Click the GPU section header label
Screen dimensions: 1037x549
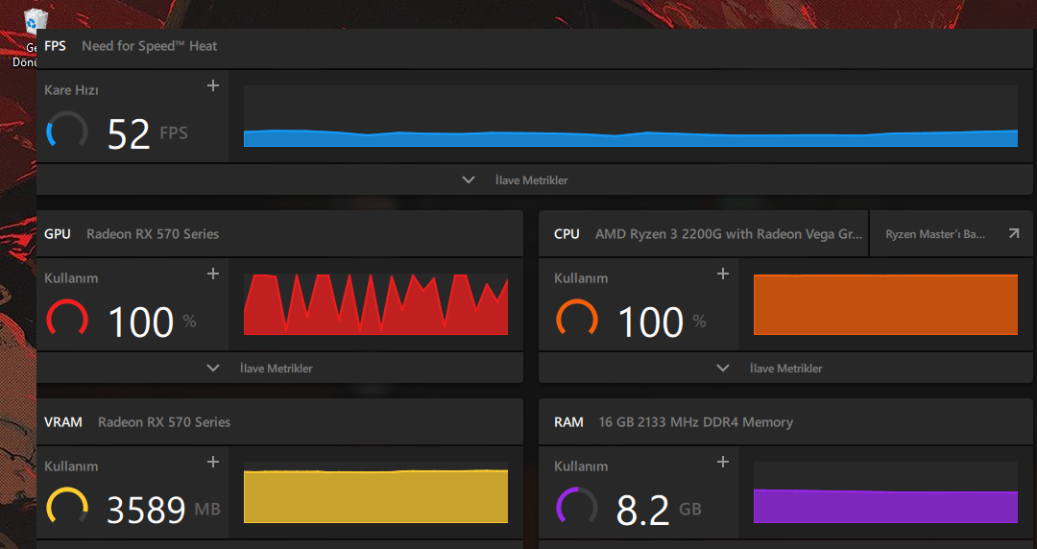(58, 233)
